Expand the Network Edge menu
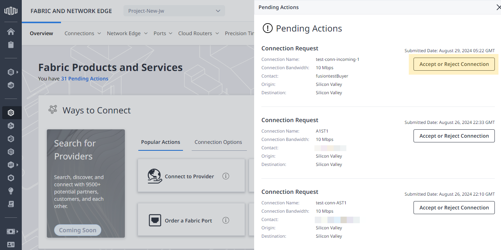The image size is (501, 250). click(x=127, y=33)
